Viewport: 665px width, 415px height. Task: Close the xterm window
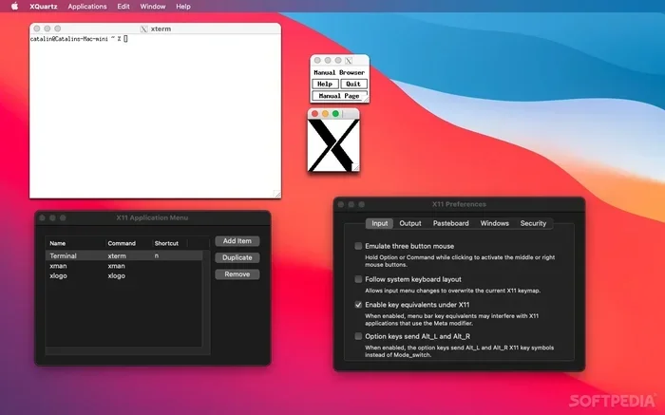(37, 28)
